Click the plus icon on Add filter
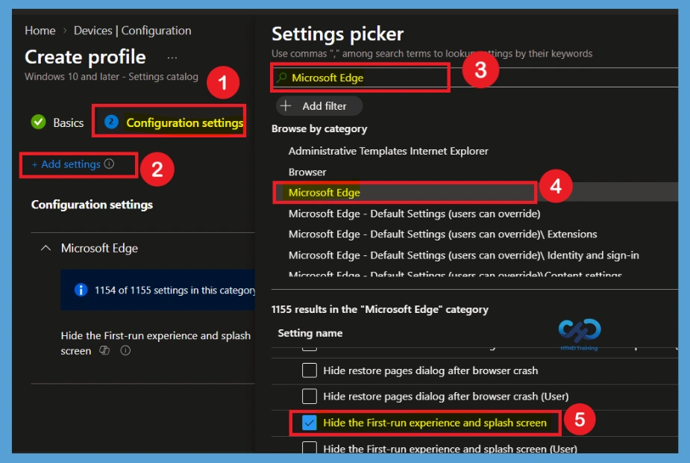Viewport: 690px width, 463px height. coord(286,106)
